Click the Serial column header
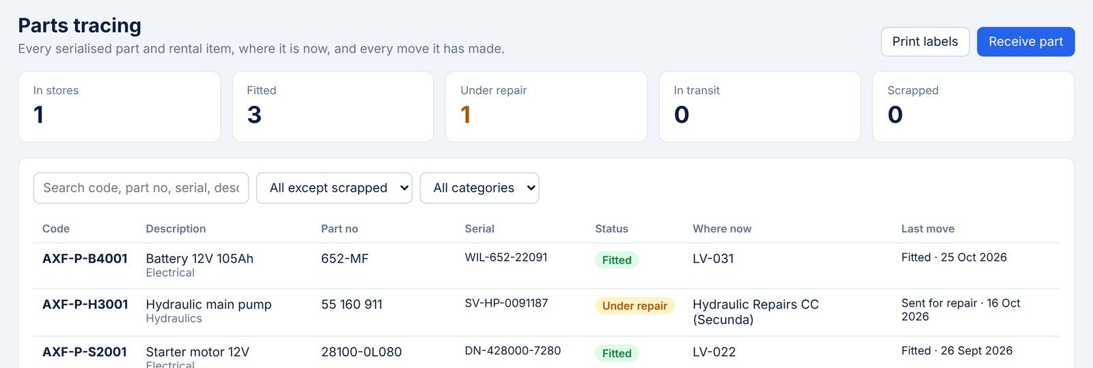Screen dimensions: 1093x368 click(480, 229)
